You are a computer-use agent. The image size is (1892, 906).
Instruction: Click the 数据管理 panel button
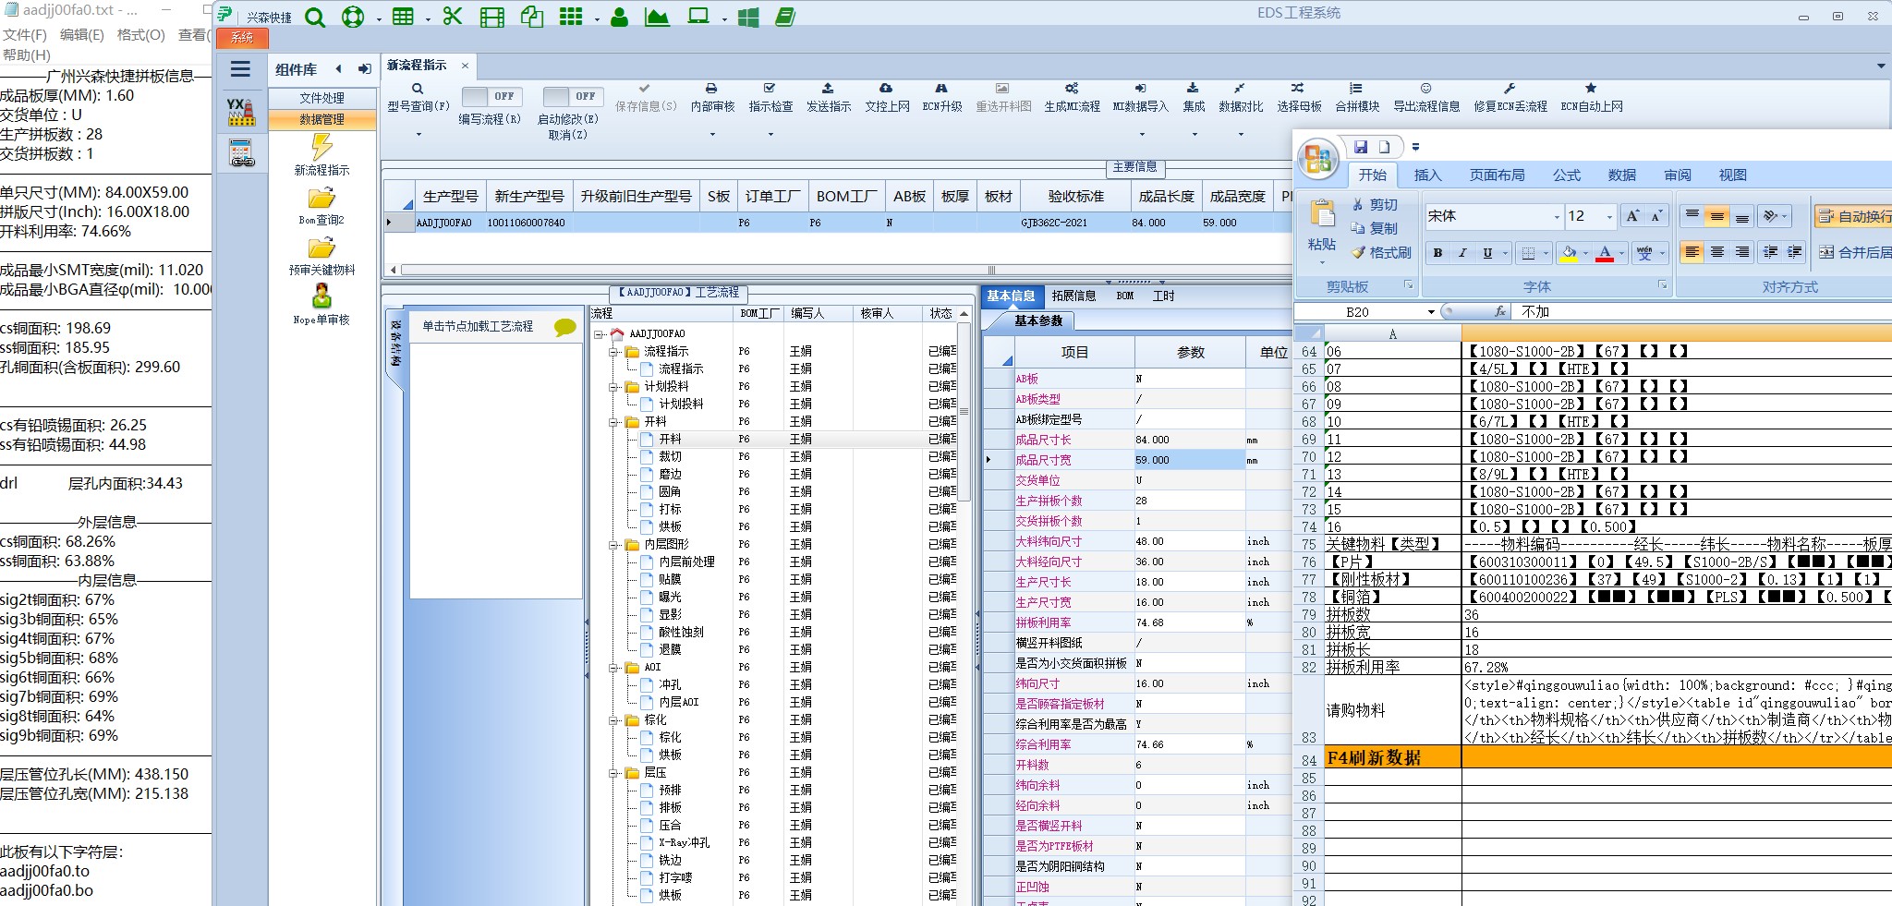coord(321,119)
